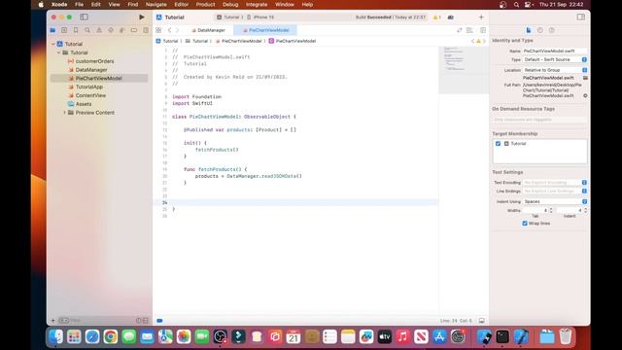622x350 pixels.
Task: Collapse the Tutorial project root
Action: [53, 44]
